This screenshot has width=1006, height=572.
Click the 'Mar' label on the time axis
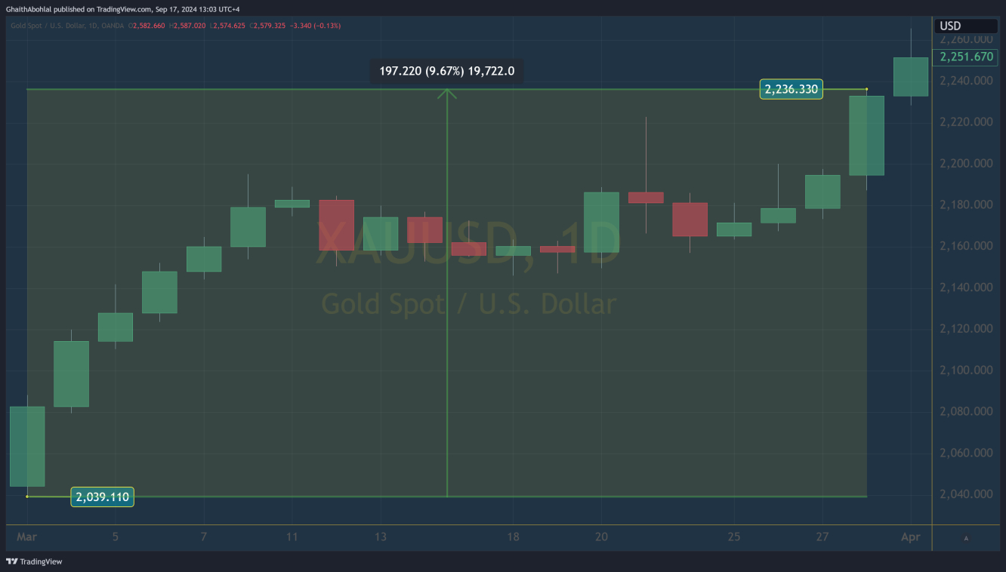26,537
